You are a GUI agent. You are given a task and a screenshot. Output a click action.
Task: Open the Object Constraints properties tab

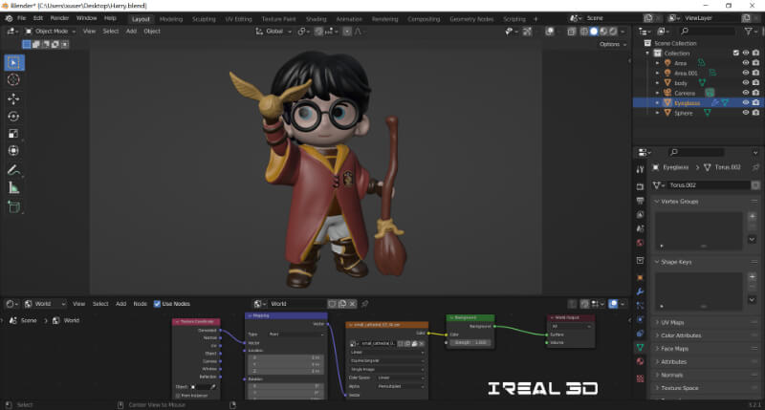click(640, 334)
